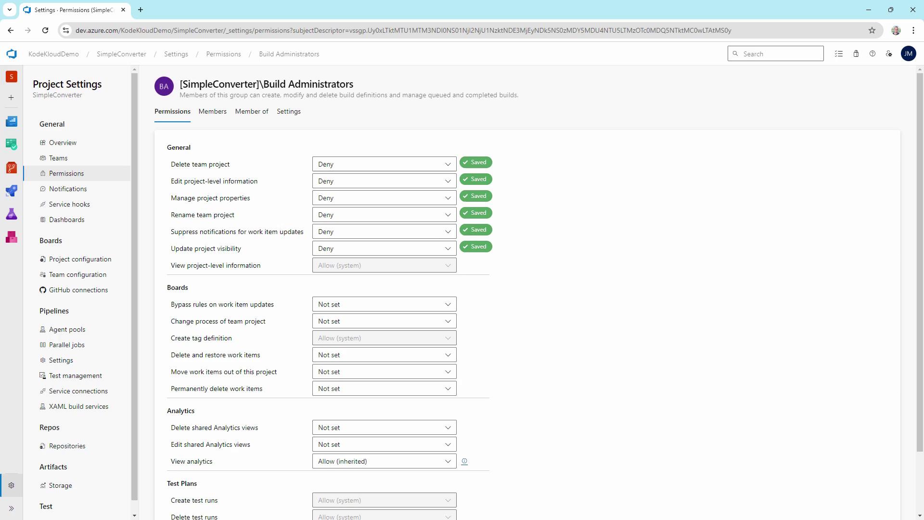Open Delete and restore work items dropdown
The width and height of the screenshot is (924, 520).
click(x=384, y=355)
